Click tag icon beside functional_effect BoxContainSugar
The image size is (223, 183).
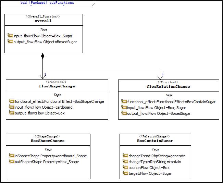(x=124, y=101)
